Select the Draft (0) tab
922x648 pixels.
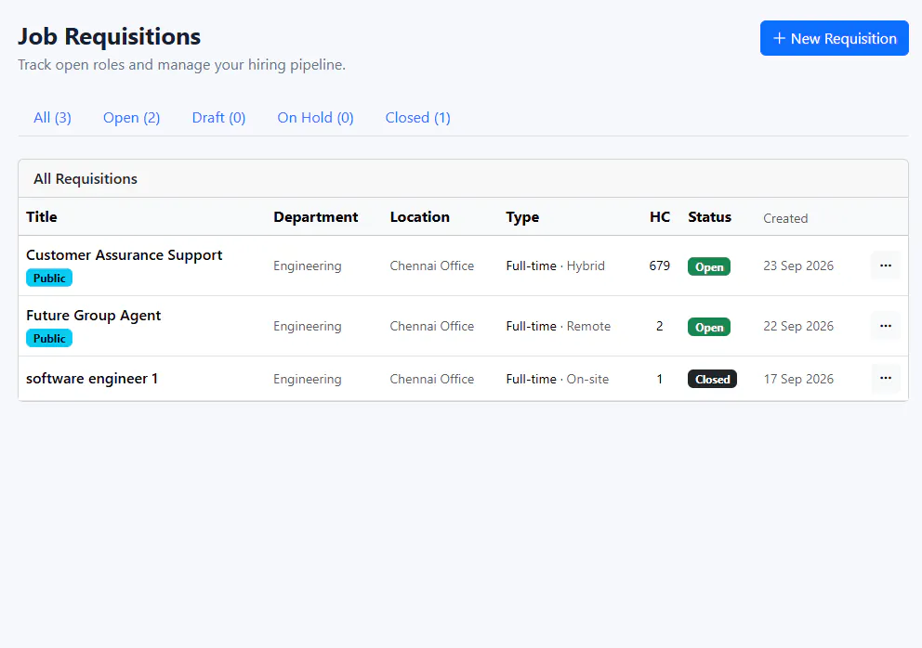click(218, 118)
